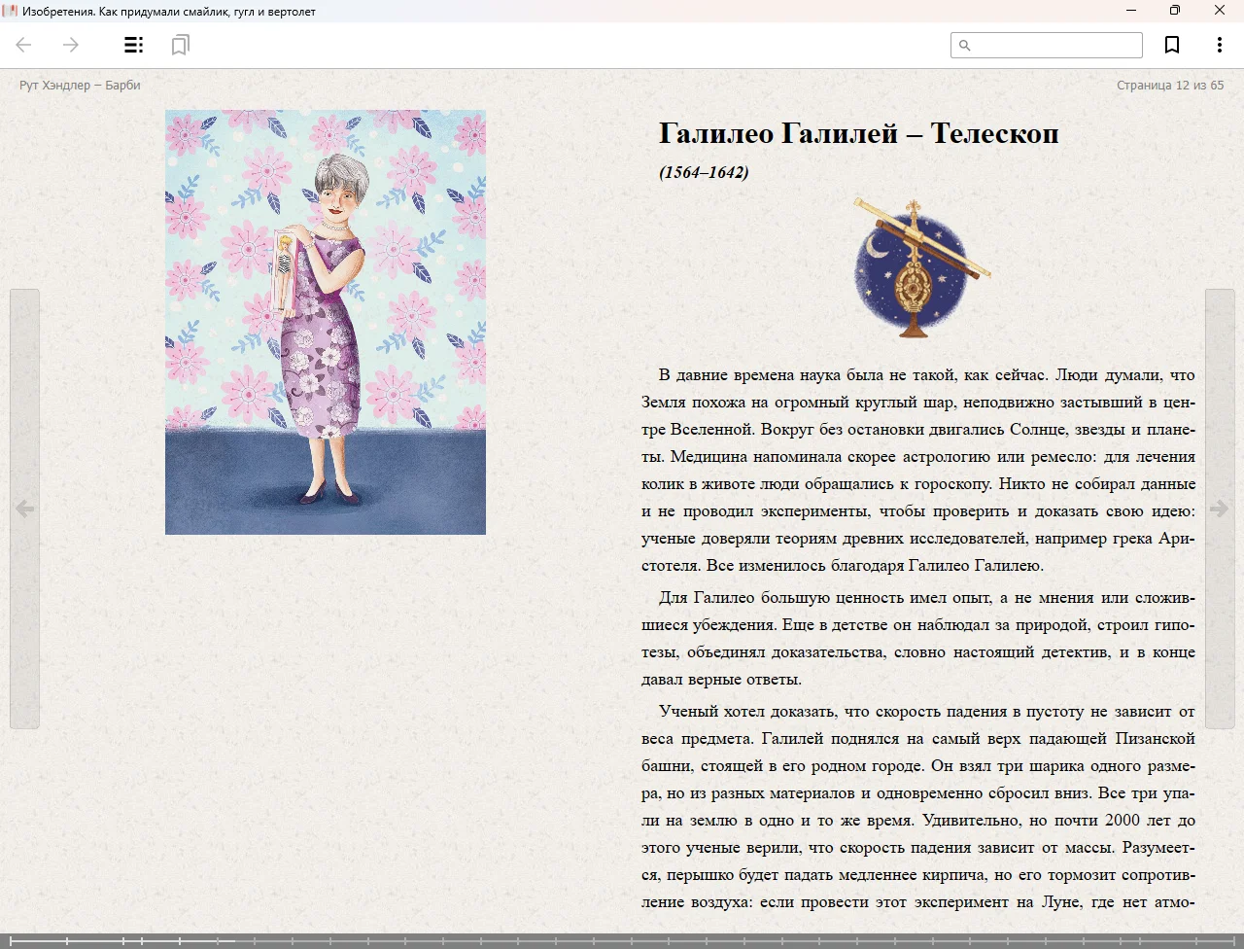Viewport: 1244px width, 949px height.
Task: Show the bookmarks list
Action: coord(180,45)
